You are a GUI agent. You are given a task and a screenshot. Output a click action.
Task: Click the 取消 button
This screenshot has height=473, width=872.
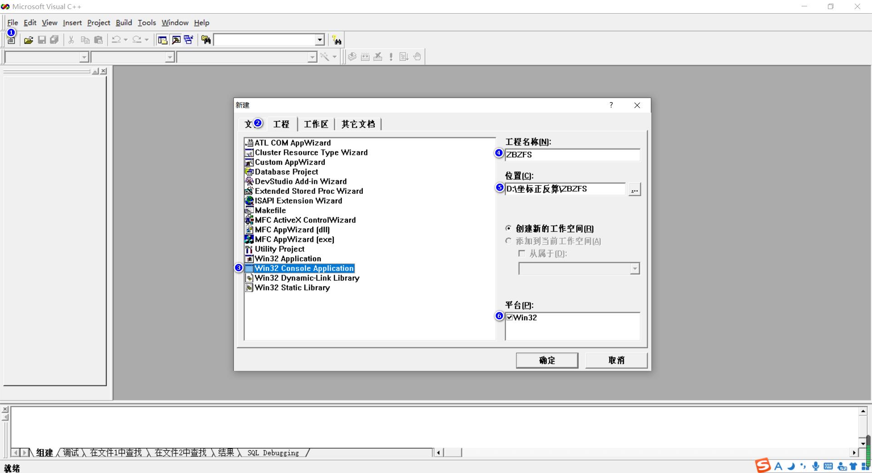coord(616,360)
